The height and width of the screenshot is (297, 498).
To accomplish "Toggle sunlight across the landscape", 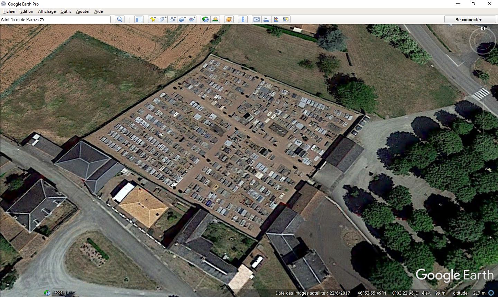I will [215, 19].
